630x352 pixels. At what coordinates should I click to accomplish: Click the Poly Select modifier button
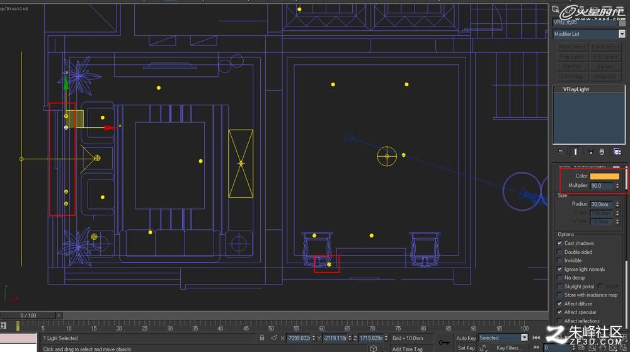(572, 57)
